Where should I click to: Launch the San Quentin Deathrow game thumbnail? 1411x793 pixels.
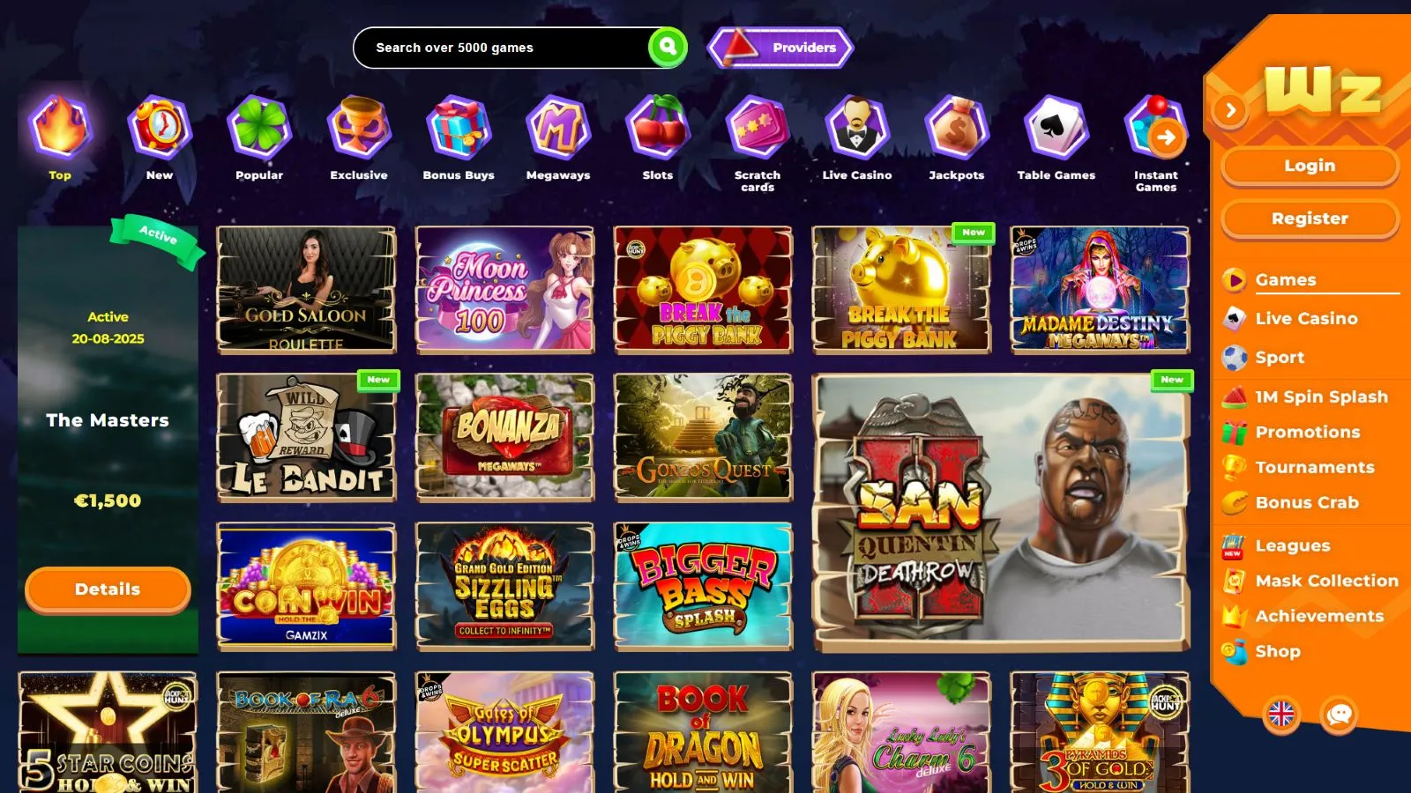(1001, 513)
